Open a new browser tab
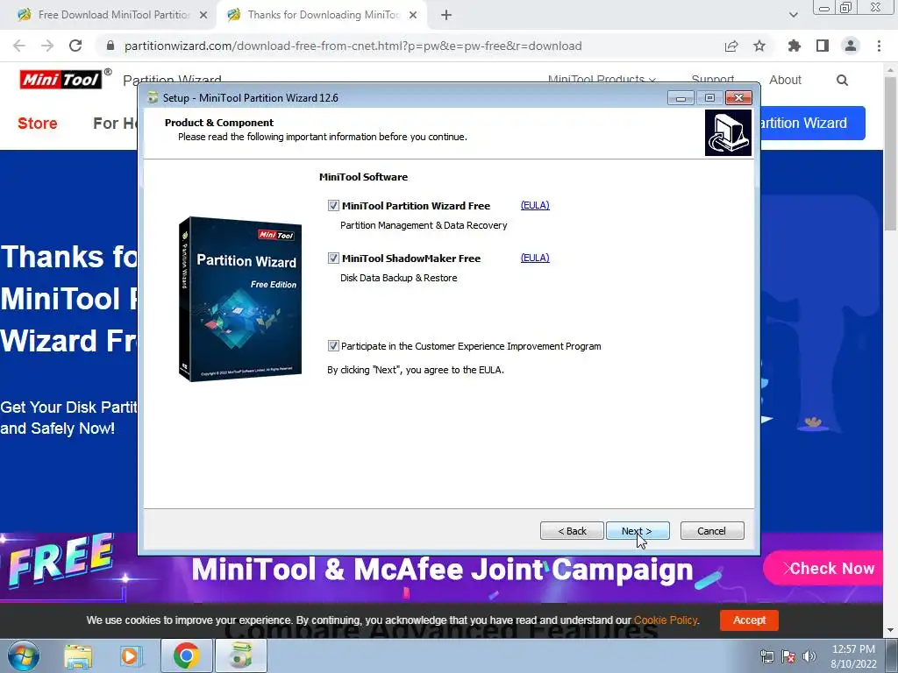The height and width of the screenshot is (673, 898). click(446, 16)
